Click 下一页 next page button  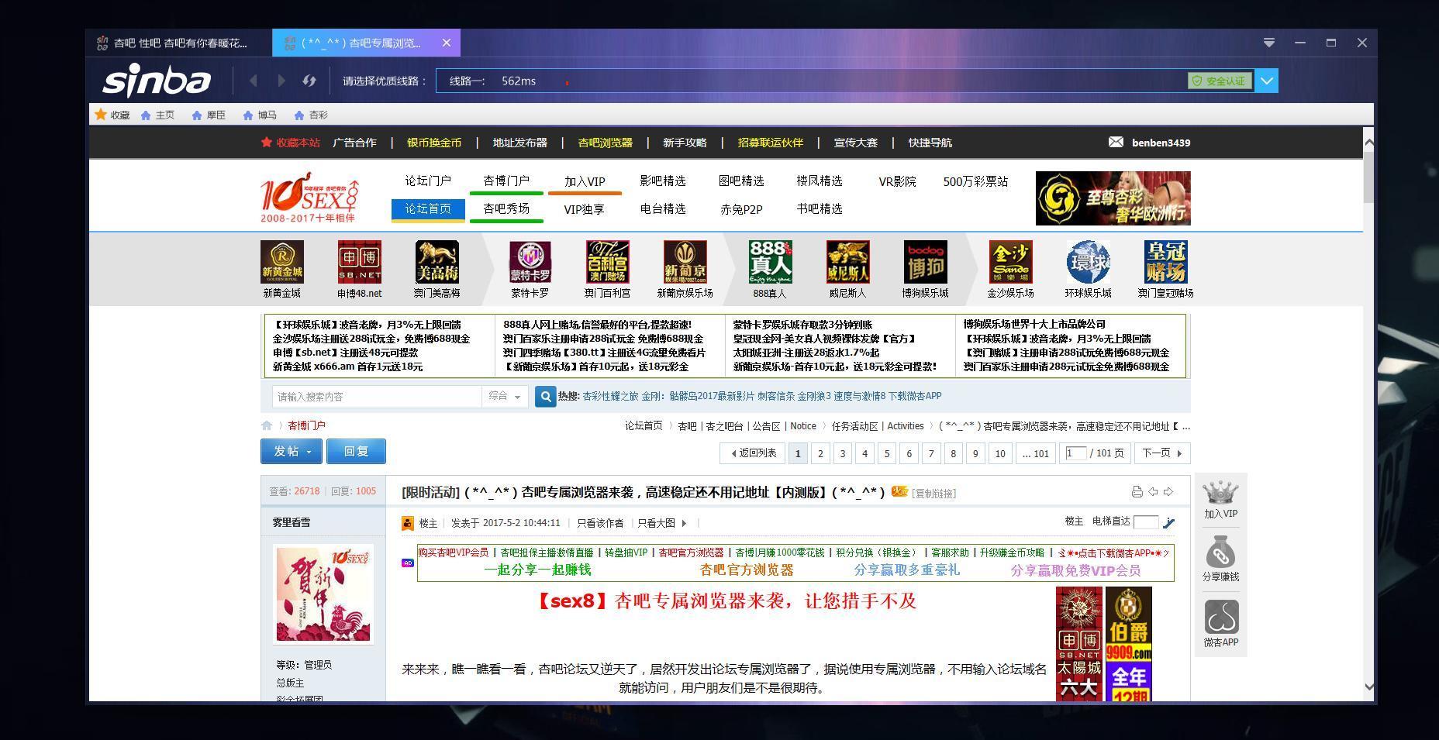pos(1162,453)
